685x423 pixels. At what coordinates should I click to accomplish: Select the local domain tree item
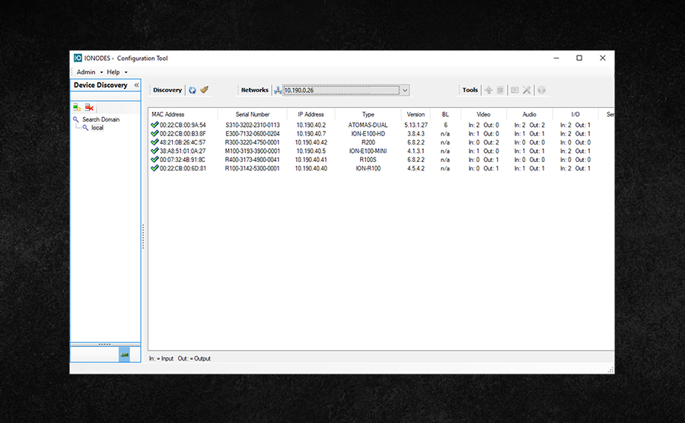click(x=97, y=128)
